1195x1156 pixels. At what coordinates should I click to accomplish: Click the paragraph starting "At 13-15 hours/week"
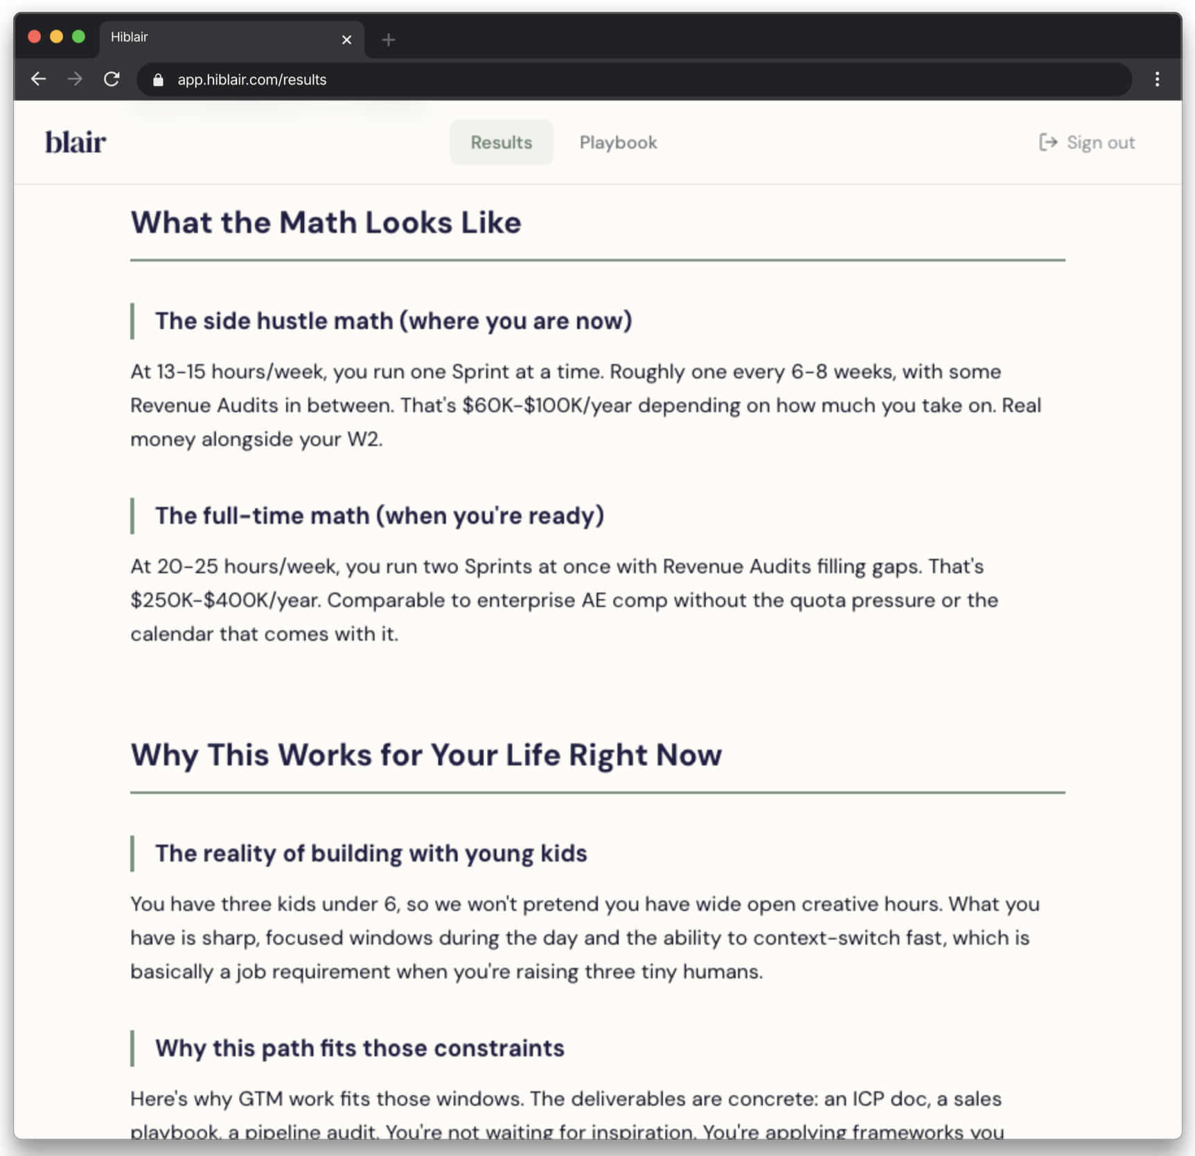(586, 405)
